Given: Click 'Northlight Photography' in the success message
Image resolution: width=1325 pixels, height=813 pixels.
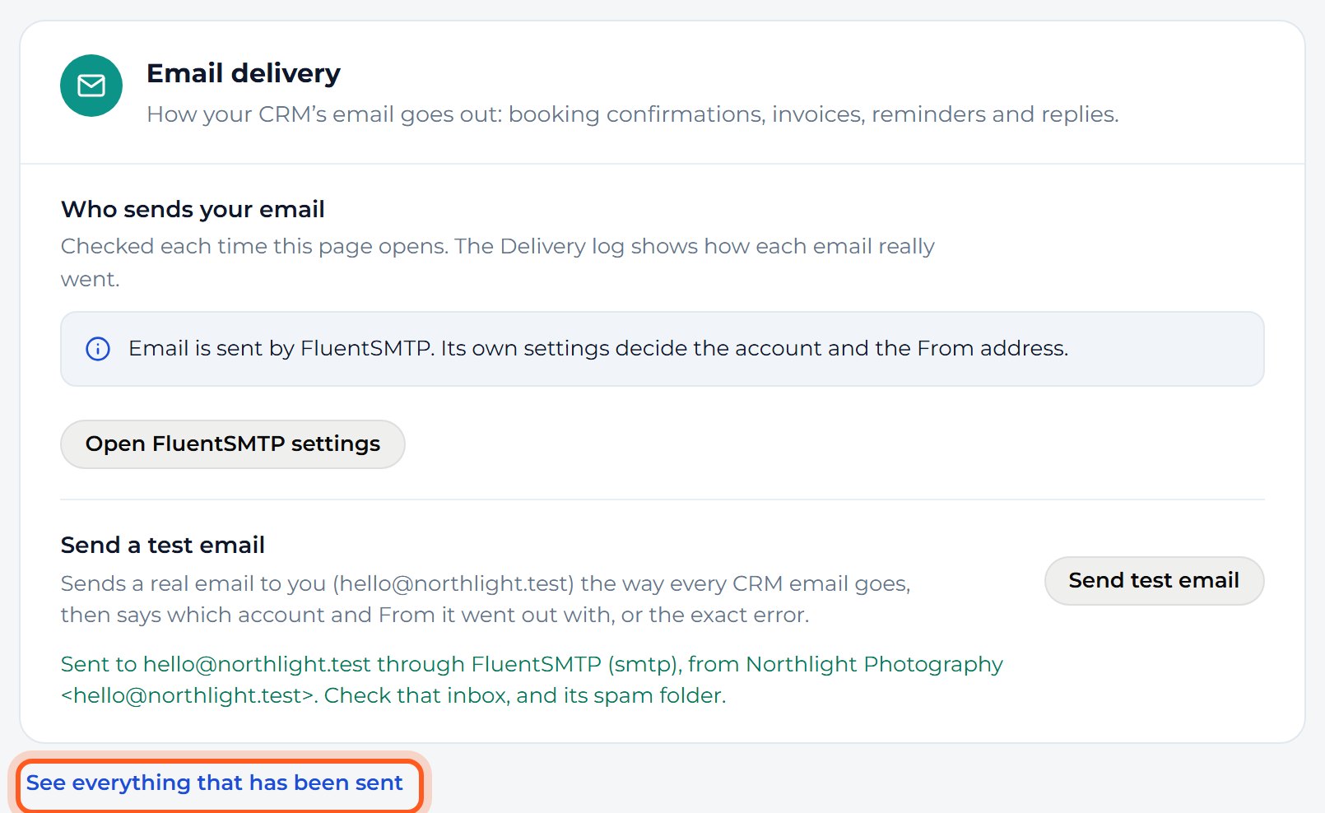Looking at the screenshot, I should (x=874, y=664).
